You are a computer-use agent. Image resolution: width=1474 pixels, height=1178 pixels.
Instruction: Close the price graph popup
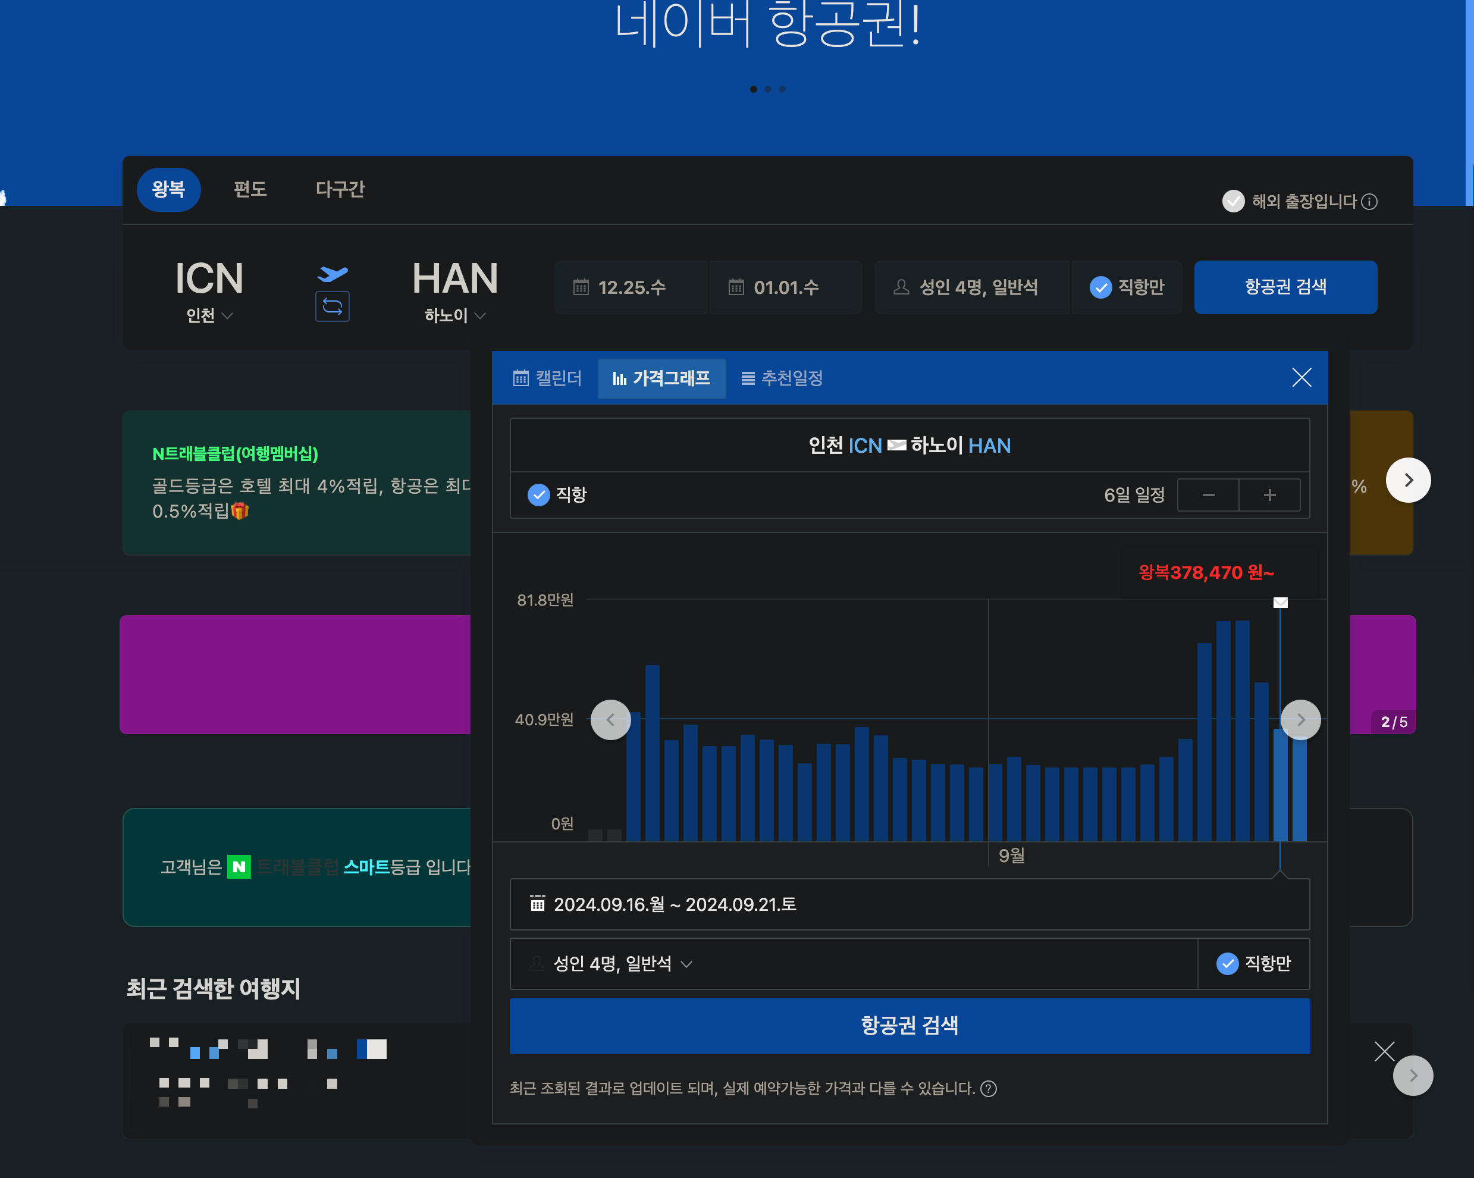(1301, 377)
